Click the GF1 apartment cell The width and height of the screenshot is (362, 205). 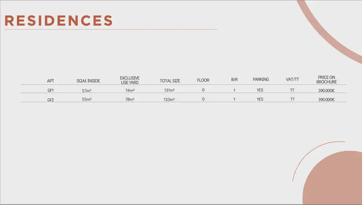coord(51,91)
